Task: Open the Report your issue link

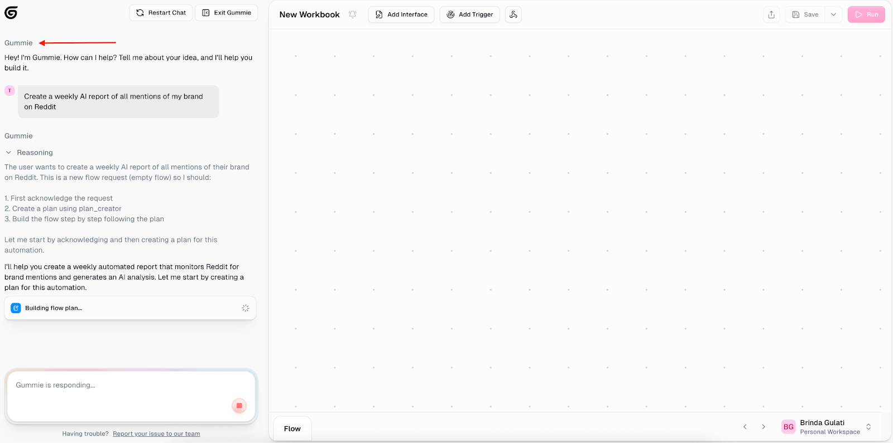Action: pyautogui.click(x=156, y=434)
